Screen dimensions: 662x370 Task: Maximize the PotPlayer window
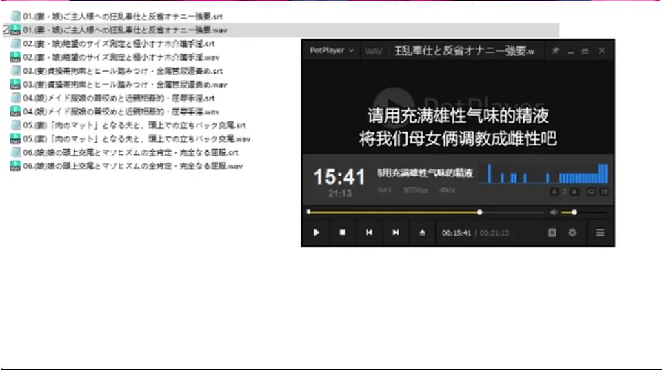pos(585,51)
